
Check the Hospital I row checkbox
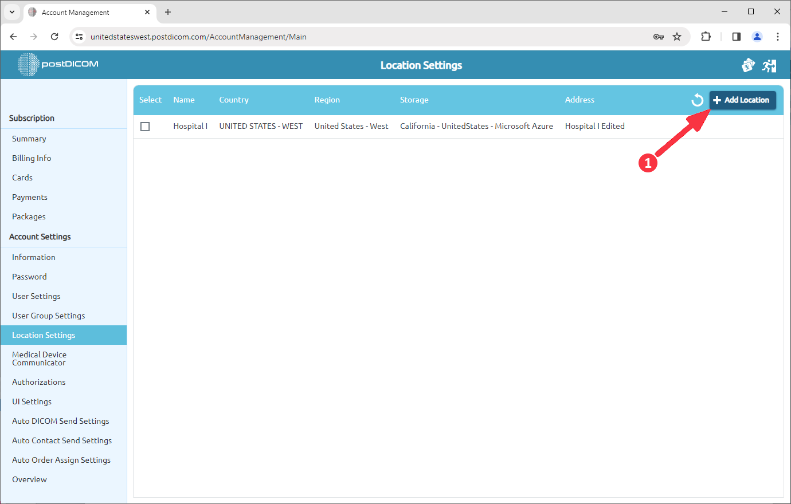point(145,126)
